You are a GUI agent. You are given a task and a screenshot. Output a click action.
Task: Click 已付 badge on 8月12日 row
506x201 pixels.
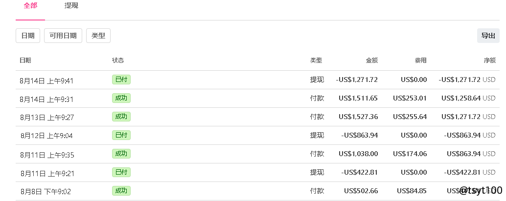(121, 135)
